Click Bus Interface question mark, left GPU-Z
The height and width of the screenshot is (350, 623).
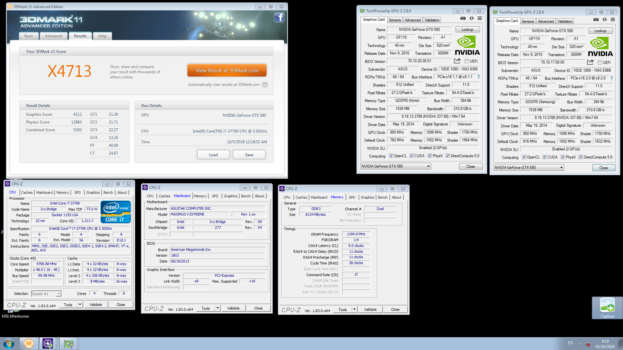pyautogui.click(x=479, y=77)
